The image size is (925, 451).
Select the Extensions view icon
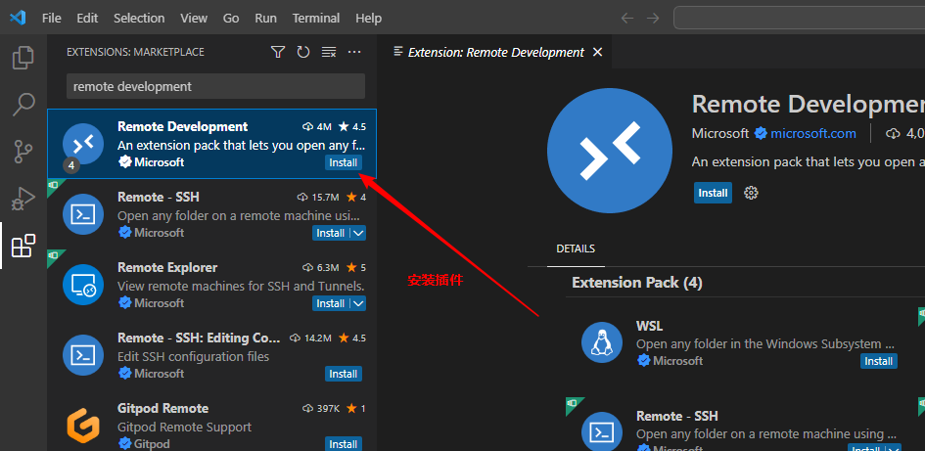pyautogui.click(x=23, y=246)
